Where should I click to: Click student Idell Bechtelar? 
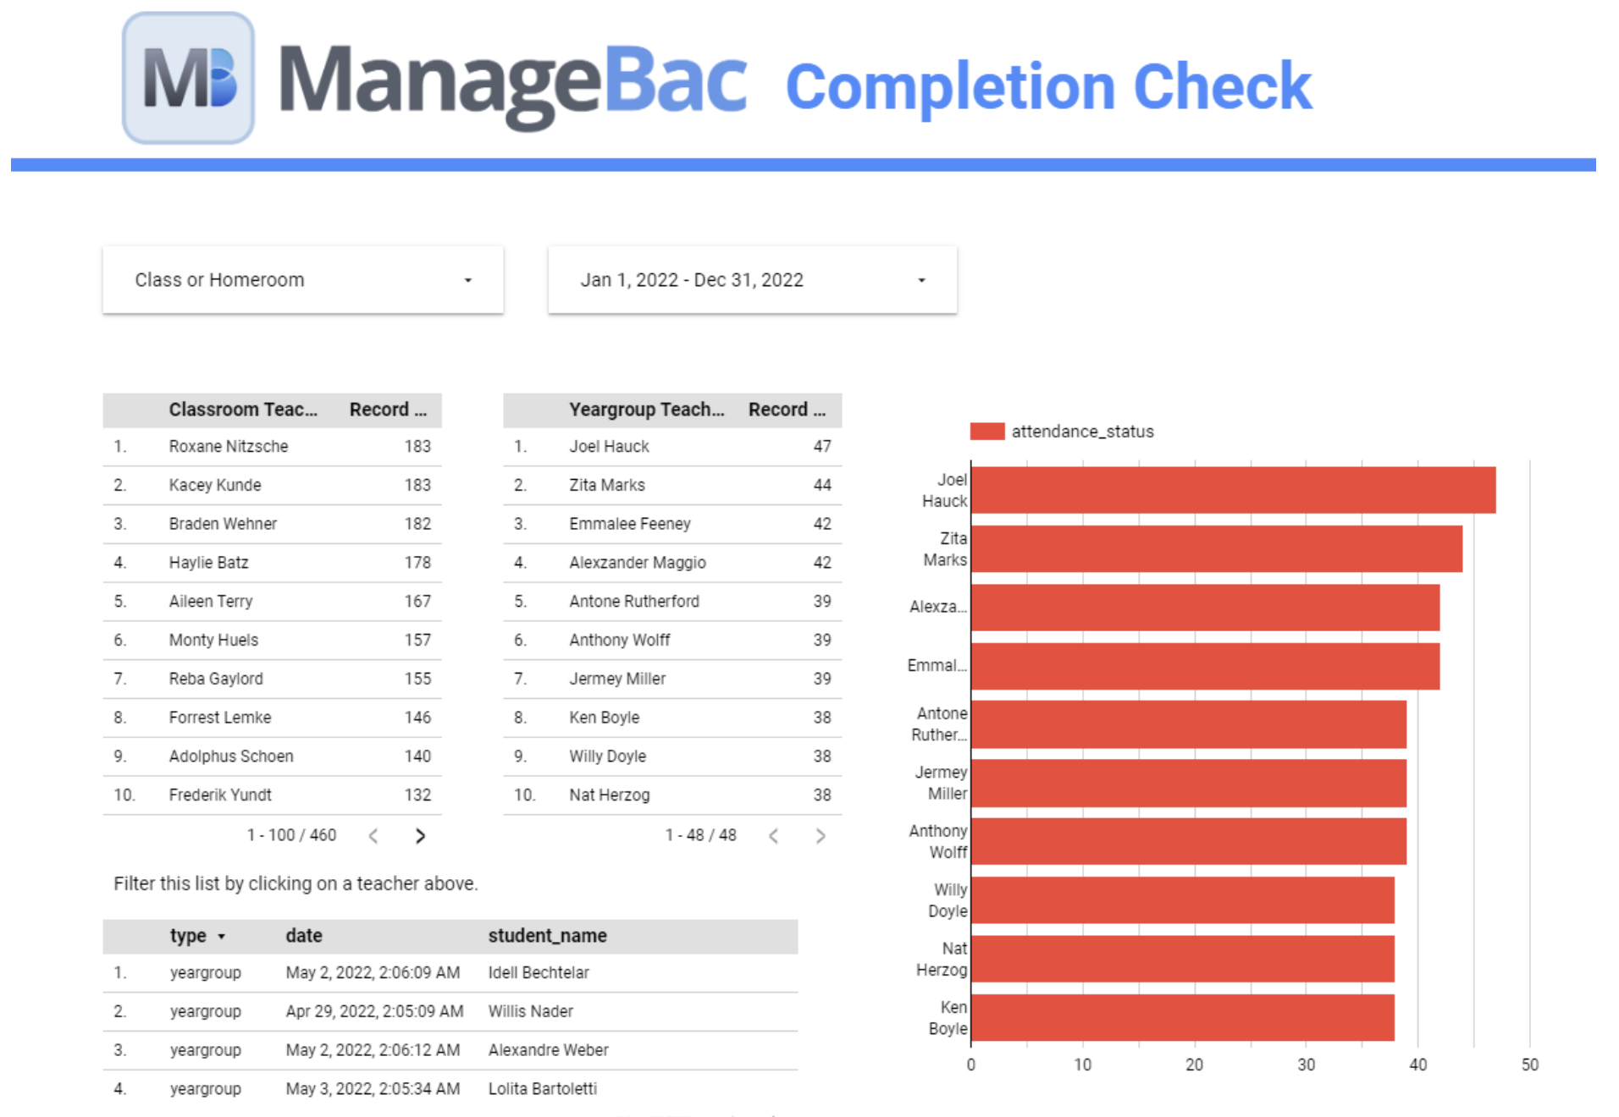click(x=539, y=973)
